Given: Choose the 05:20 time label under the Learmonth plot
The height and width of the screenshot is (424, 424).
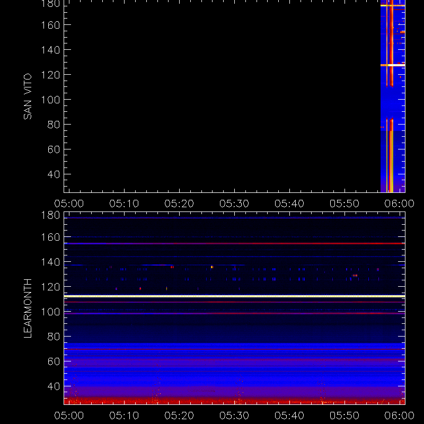Looking at the screenshot, I should 179,416.
